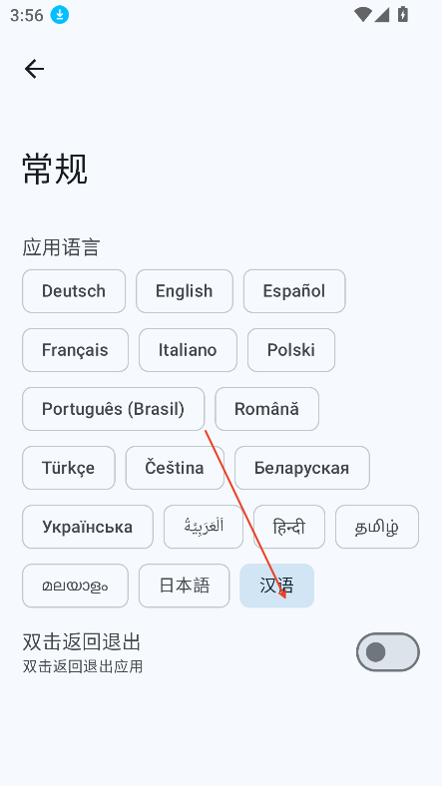Tap the Wi-Fi signal icon
Screen dimensions: 442x786
pyautogui.click(x=362, y=15)
